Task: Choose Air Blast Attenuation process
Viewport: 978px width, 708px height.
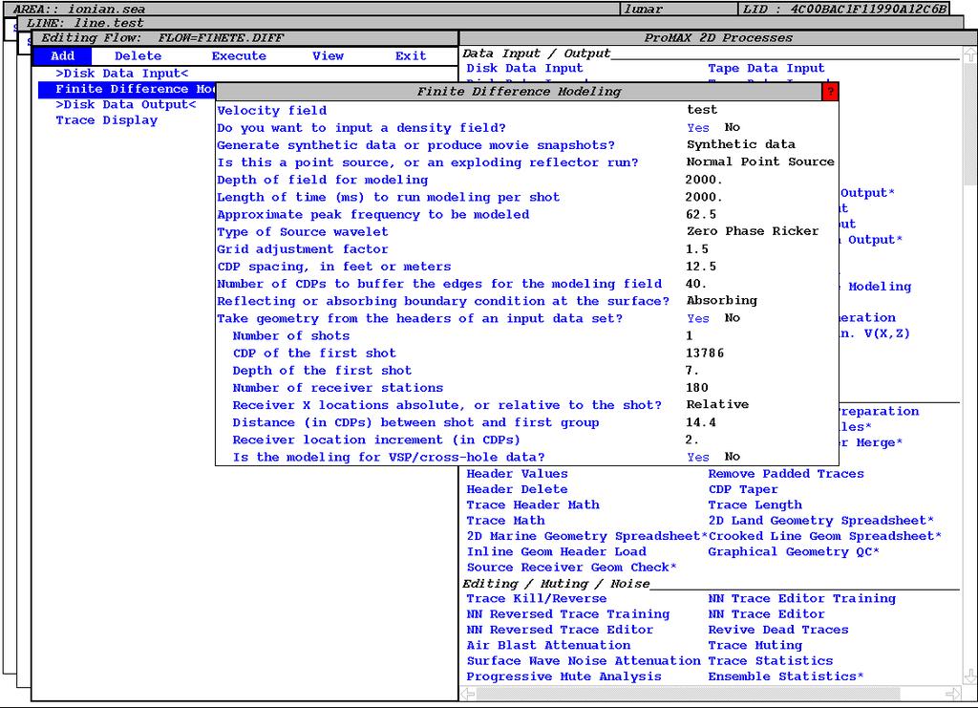Action: (548, 645)
